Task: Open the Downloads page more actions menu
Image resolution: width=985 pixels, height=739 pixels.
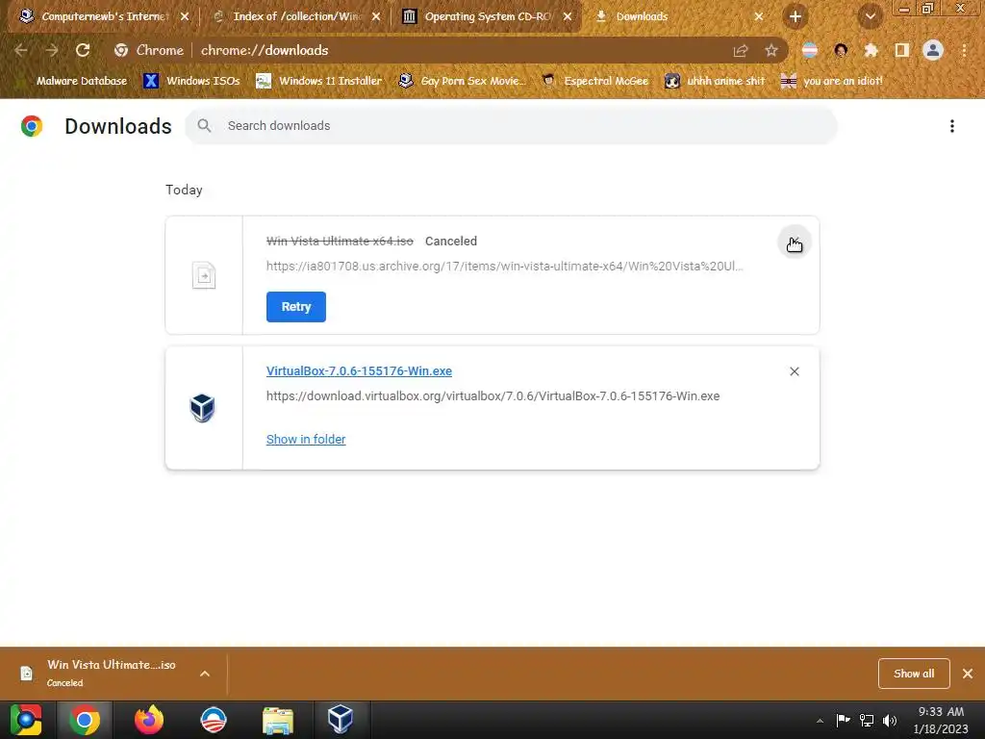Action: pyautogui.click(x=951, y=126)
